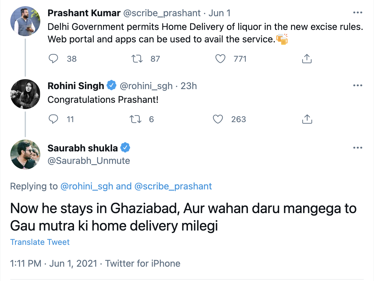
Task: Open more options on Prashant Kumar's tweet
Action: [357, 13]
